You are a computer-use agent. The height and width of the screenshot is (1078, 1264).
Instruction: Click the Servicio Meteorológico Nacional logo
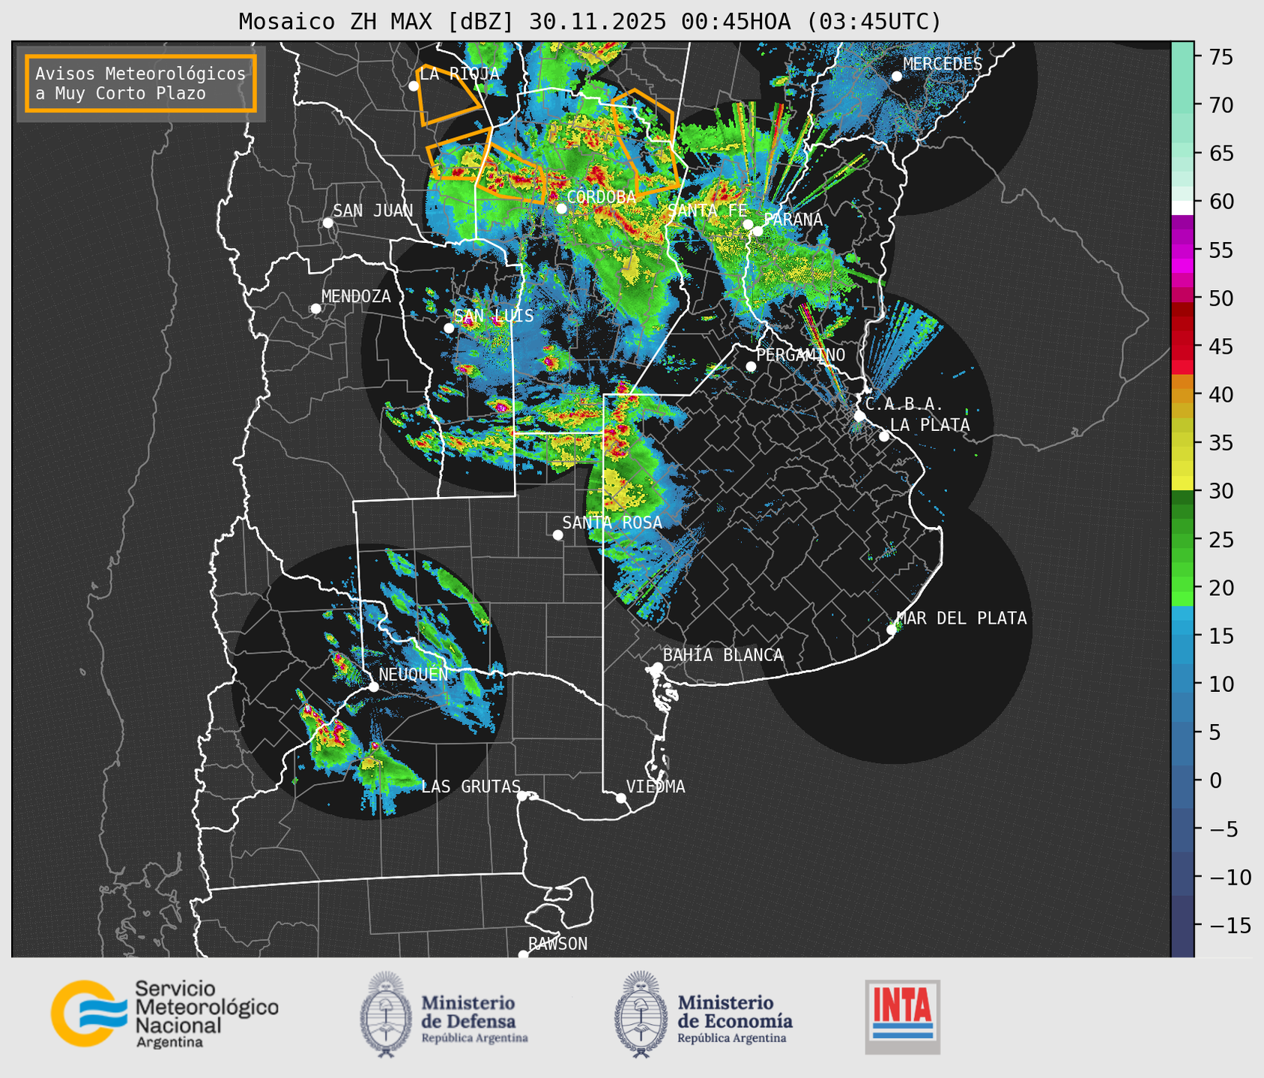point(165,1014)
